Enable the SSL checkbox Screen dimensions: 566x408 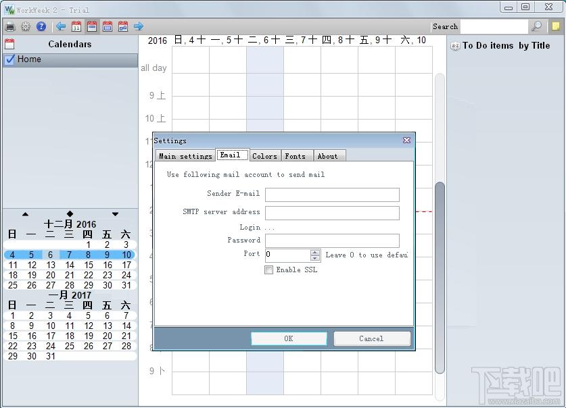click(x=268, y=270)
